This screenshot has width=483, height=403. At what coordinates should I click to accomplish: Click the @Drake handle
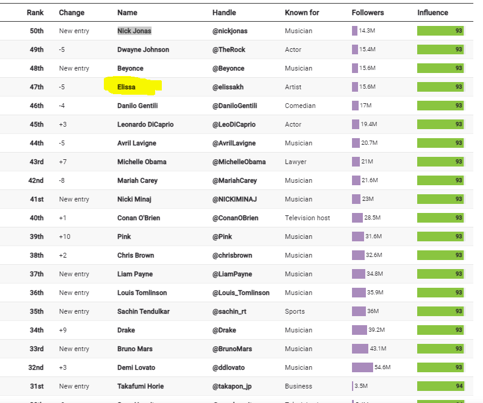point(224,331)
